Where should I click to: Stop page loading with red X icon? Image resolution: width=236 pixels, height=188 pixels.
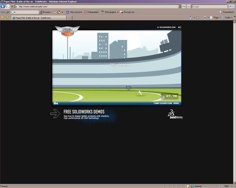click(188, 7)
